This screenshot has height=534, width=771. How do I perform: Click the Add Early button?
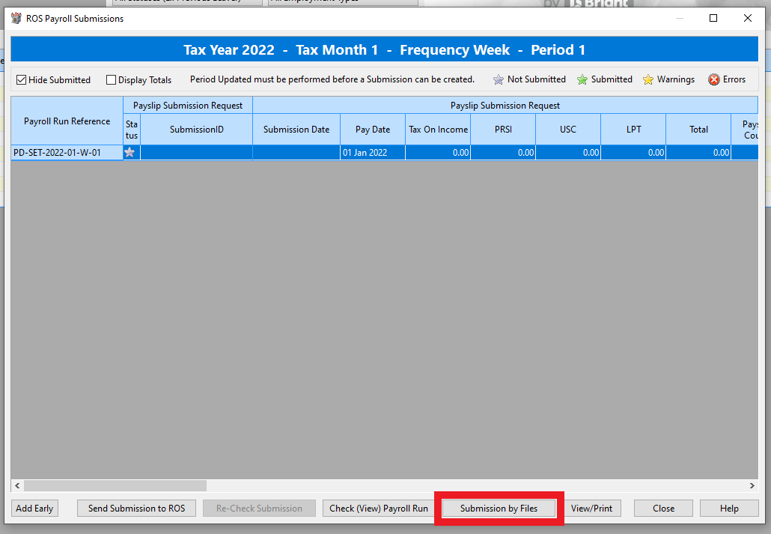34,509
